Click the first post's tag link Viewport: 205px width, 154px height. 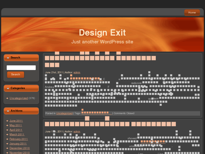tap(97, 113)
